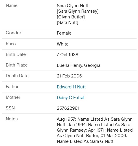Screen dimensions: 138x146
Task: Click the Father field label
Action: 12,87
